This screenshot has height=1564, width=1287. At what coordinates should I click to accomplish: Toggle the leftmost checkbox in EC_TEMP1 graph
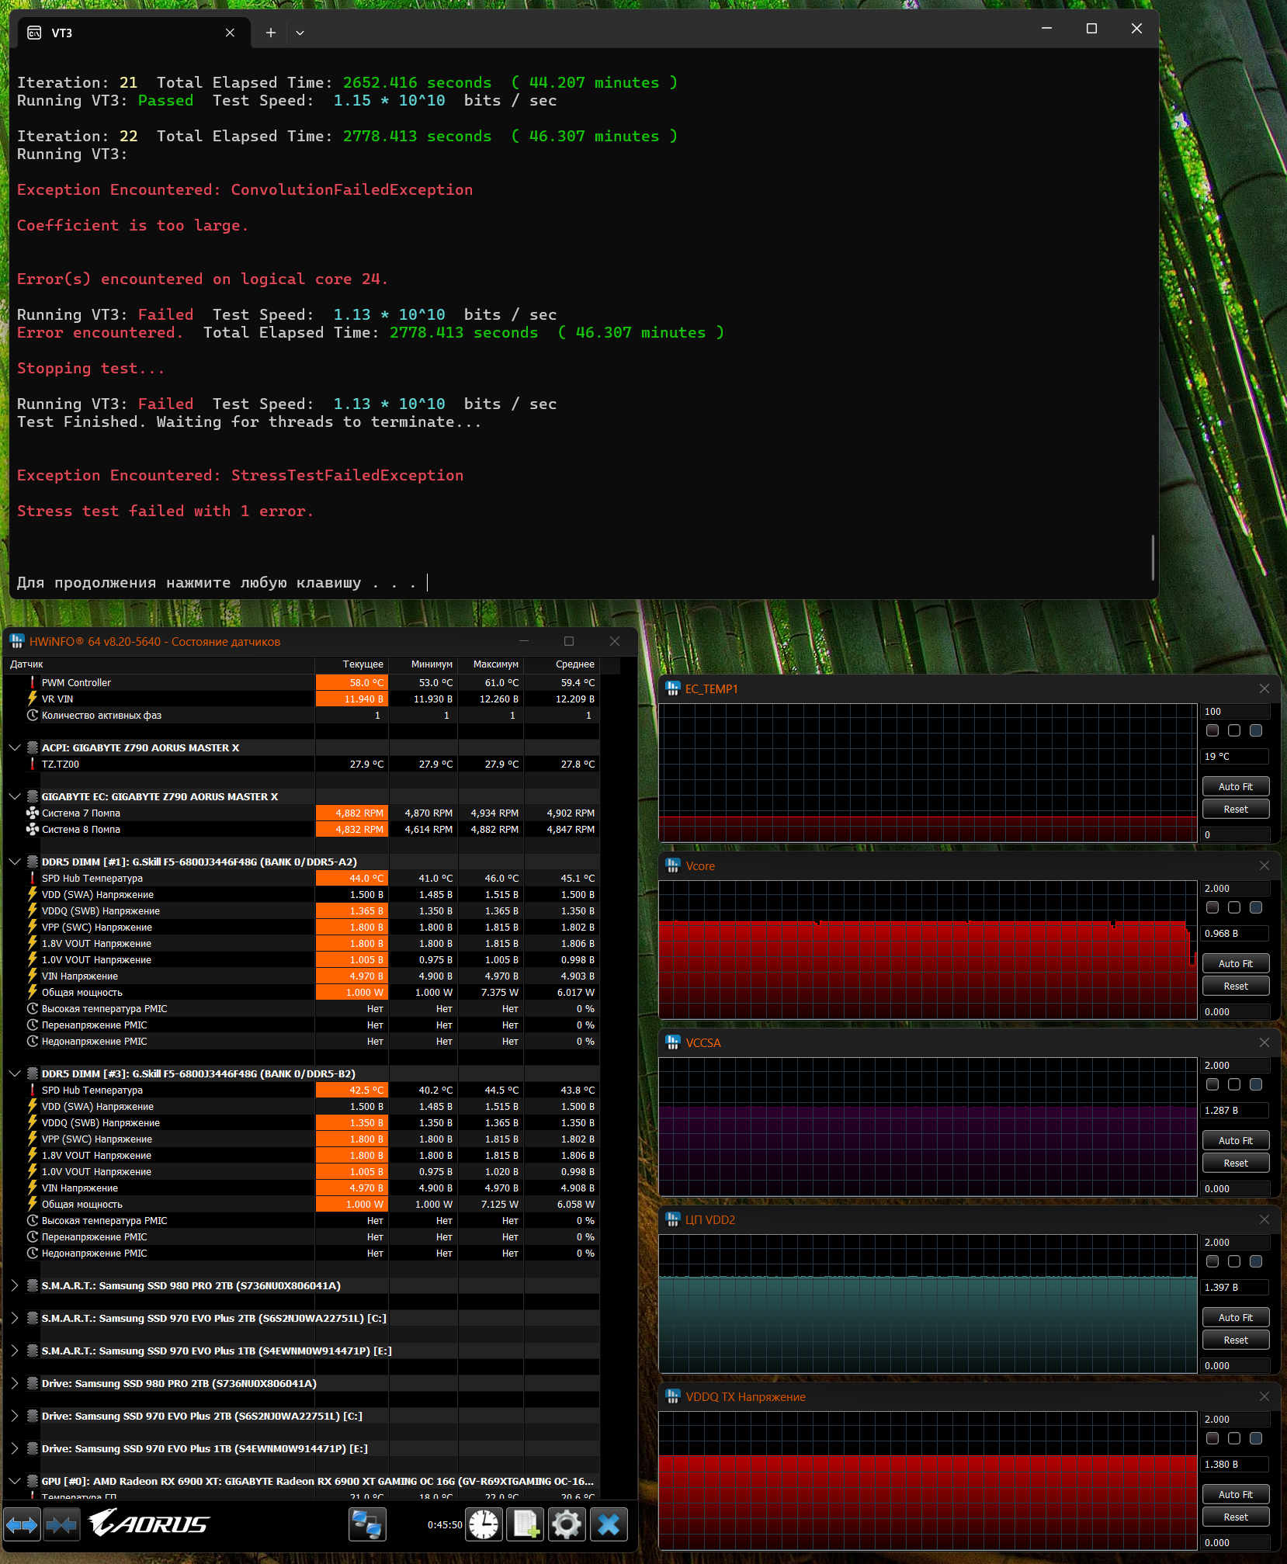click(x=1212, y=730)
